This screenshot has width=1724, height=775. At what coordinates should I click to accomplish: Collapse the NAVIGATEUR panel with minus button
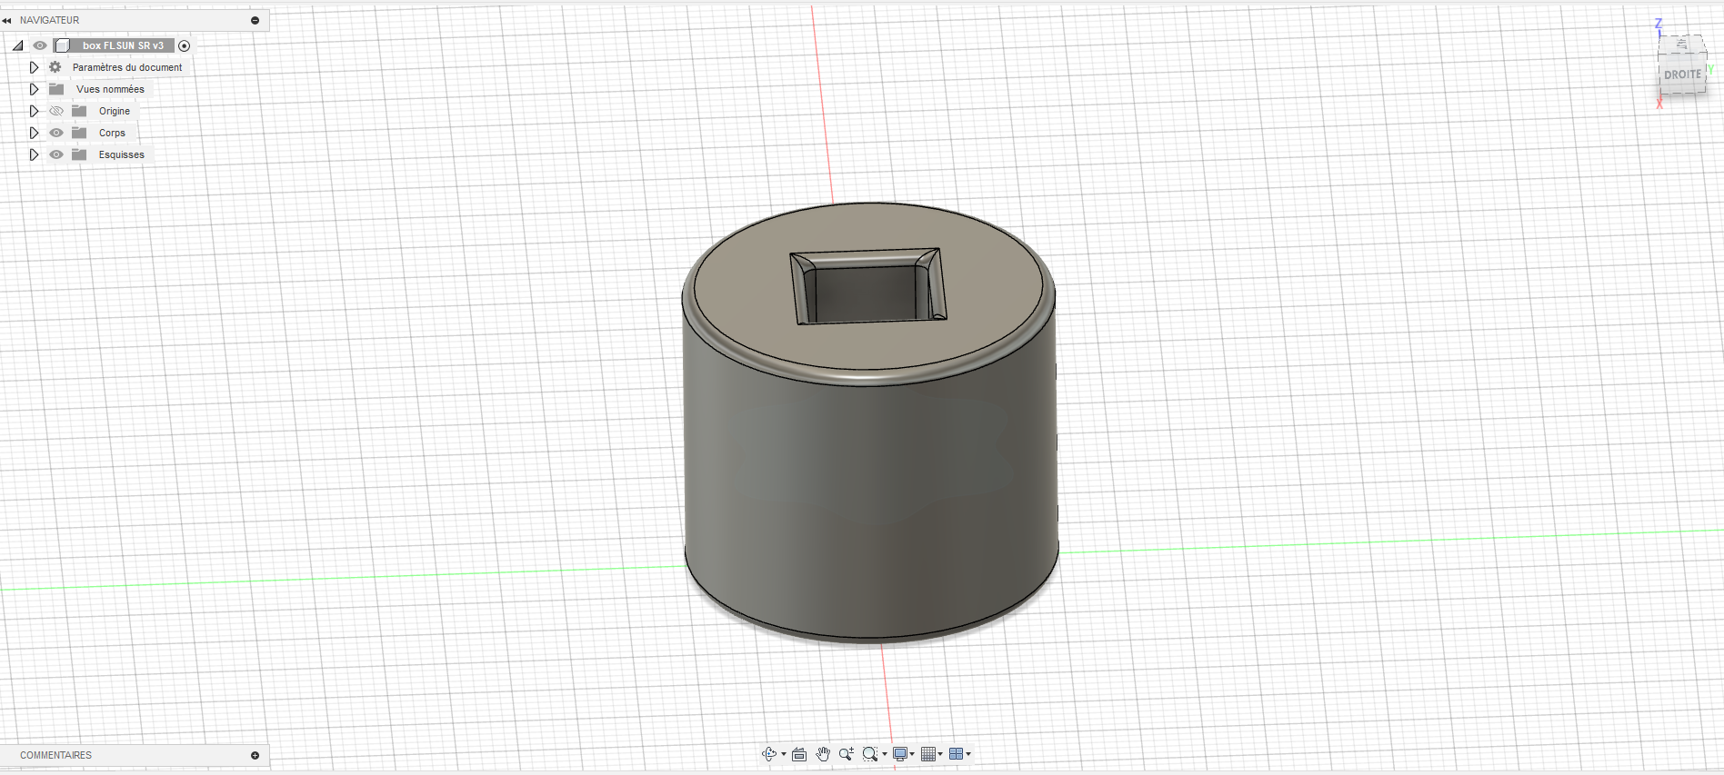coord(255,20)
